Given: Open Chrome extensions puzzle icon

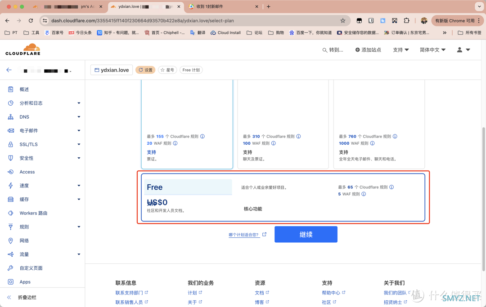Looking at the screenshot, I should coord(407,21).
